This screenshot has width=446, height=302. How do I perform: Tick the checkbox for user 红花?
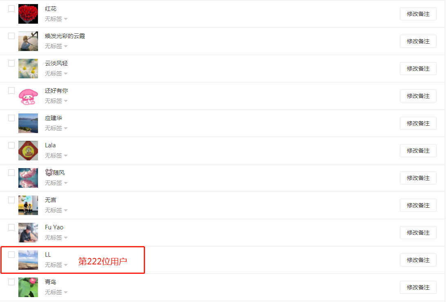11,9
